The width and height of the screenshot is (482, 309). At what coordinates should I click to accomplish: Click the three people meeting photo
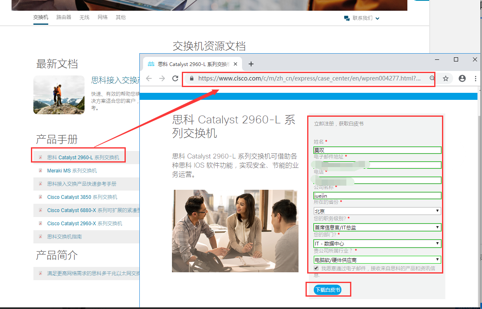(x=235, y=231)
